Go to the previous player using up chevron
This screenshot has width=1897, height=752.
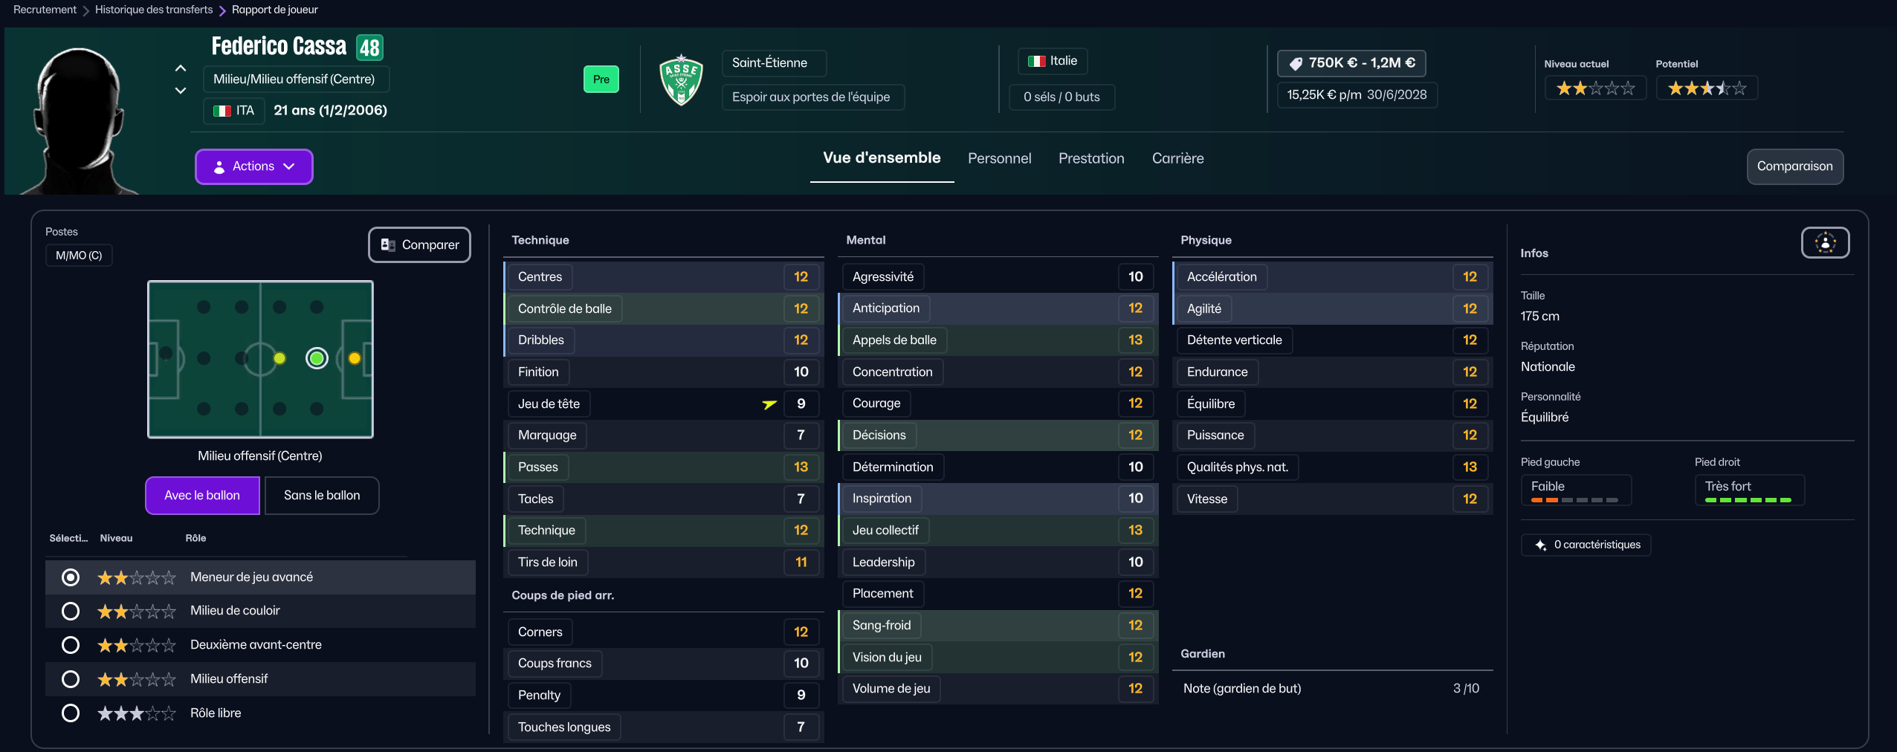coord(180,68)
